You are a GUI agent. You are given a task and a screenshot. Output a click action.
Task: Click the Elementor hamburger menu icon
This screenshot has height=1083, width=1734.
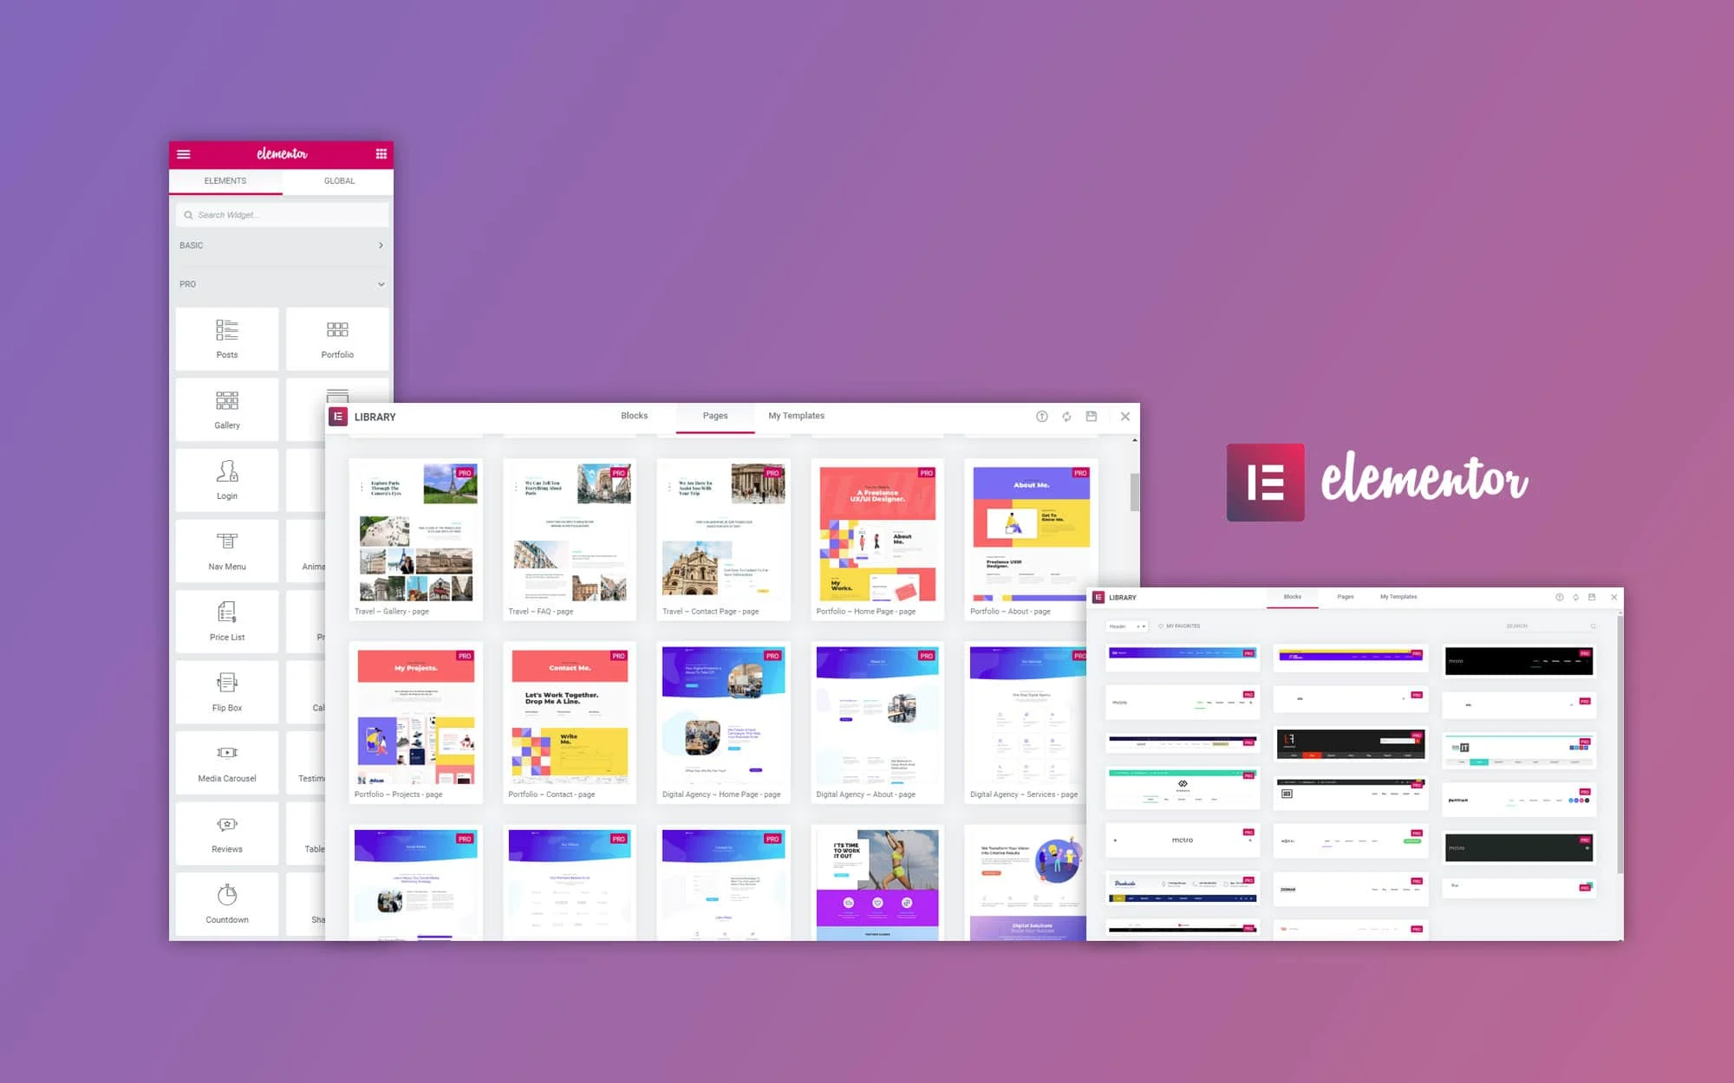(184, 153)
